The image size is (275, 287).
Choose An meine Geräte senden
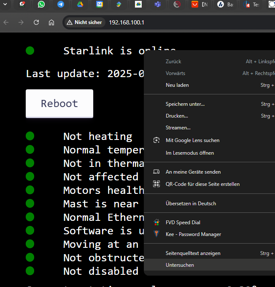click(x=209, y=172)
